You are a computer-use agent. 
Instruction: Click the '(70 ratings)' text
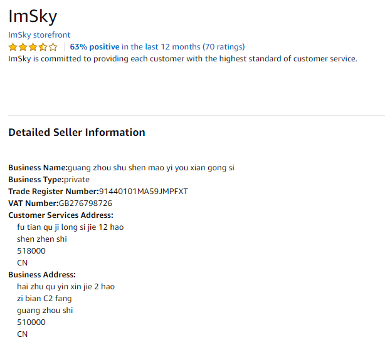tap(224, 47)
